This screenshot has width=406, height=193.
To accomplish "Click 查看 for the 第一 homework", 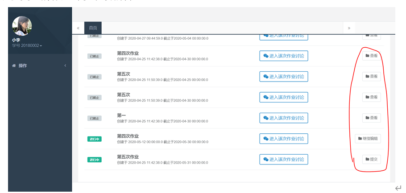I will pyautogui.click(x=372, y=118).
